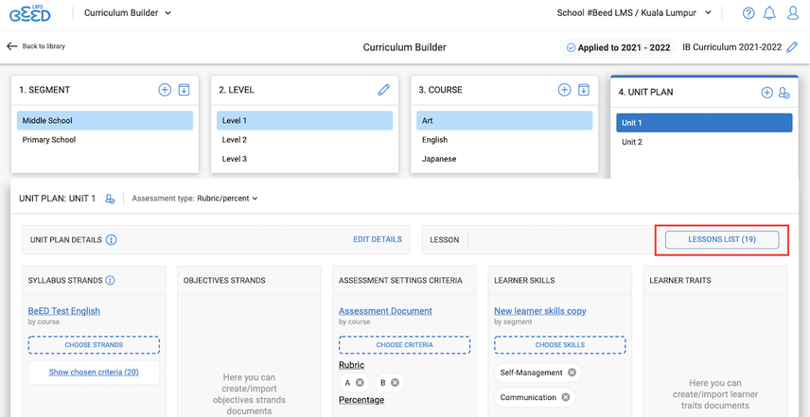
Task: Open LESSONS LIST (19) button
Action: [x=722, y=240]
